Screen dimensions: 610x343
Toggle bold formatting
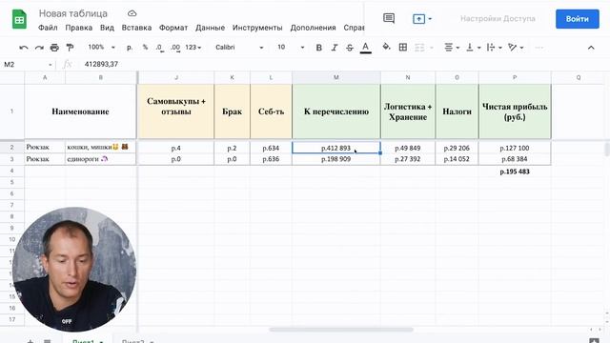[x=318, y=48]
